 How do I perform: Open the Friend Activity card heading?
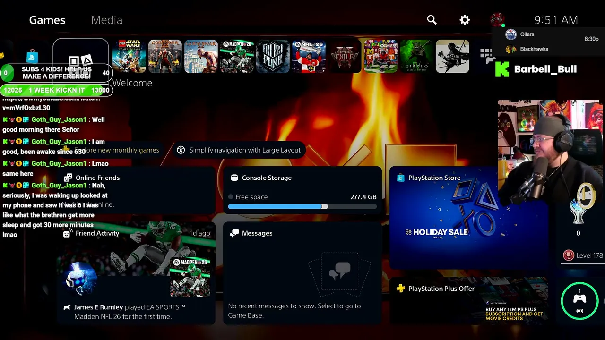(97, 233)
